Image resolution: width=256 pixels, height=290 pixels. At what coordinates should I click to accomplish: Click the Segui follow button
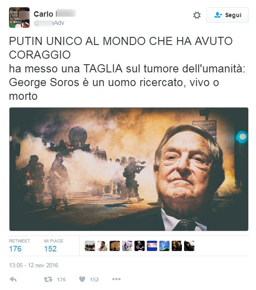point(227,15)
